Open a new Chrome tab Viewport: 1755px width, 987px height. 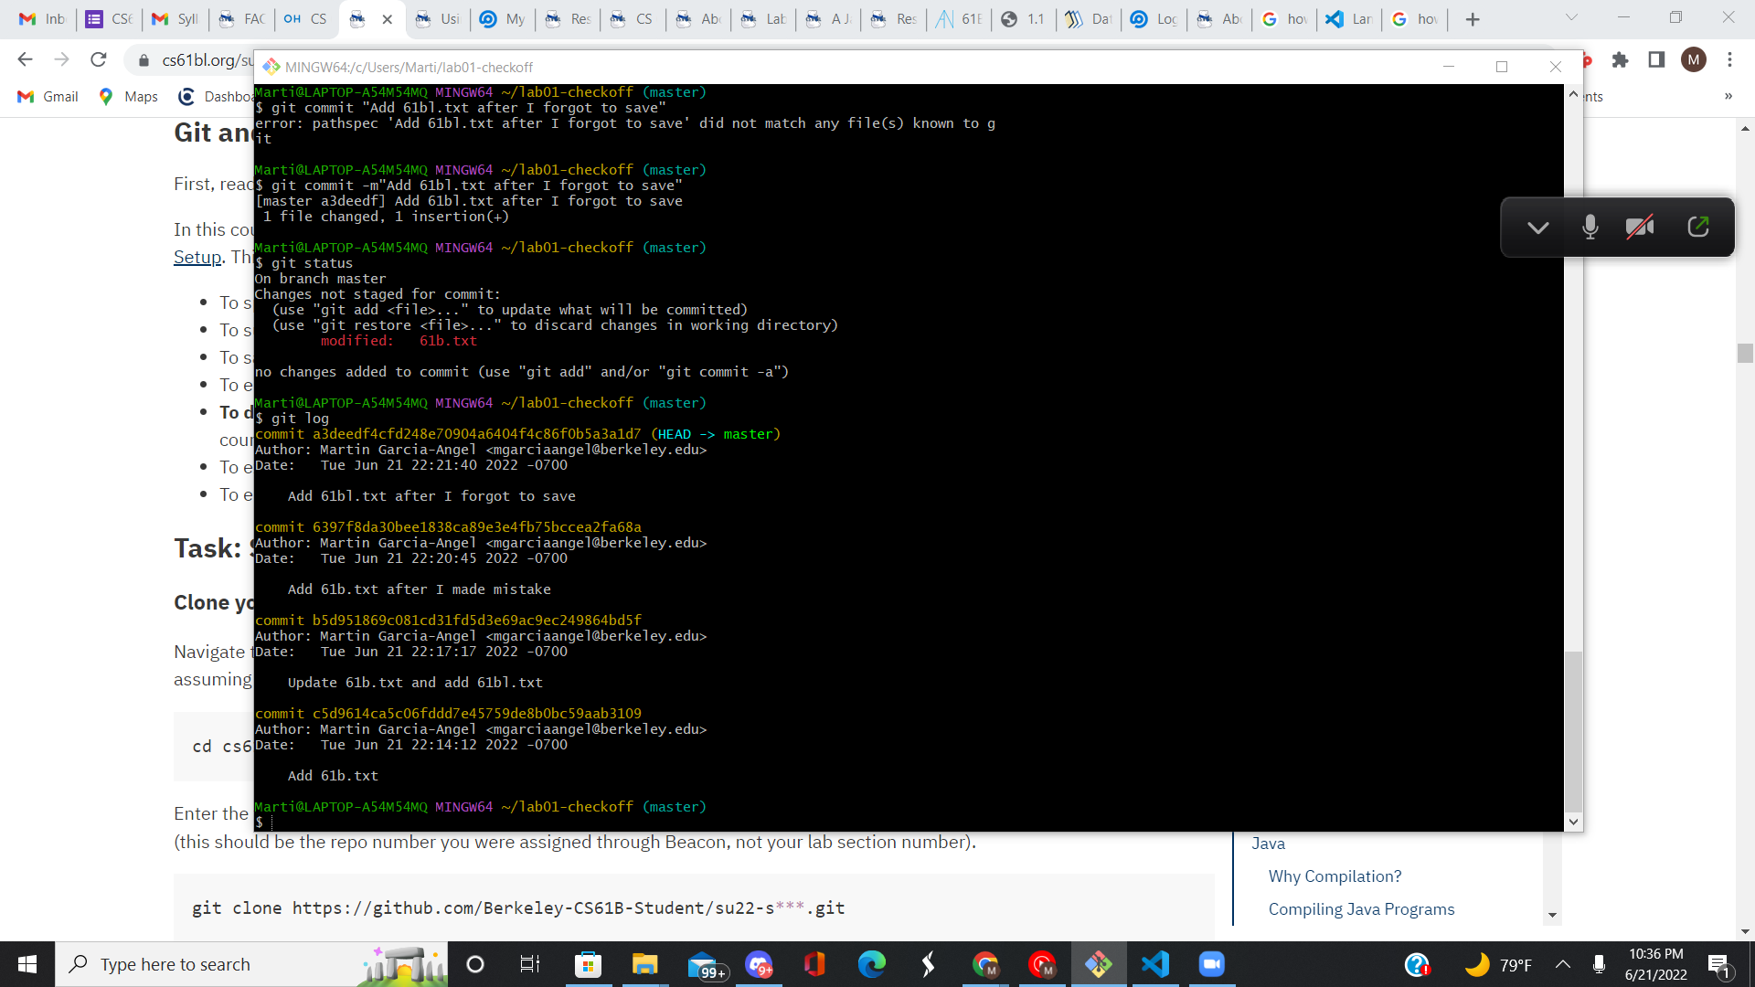point(1472,19)
